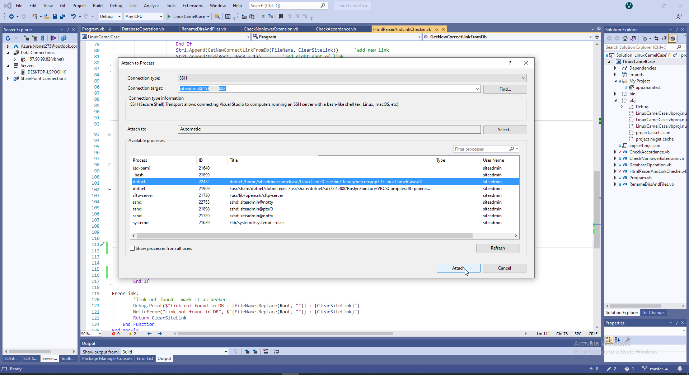Click the Property Pages wrench icon
The image size is (689, 375).
[628, 340]
